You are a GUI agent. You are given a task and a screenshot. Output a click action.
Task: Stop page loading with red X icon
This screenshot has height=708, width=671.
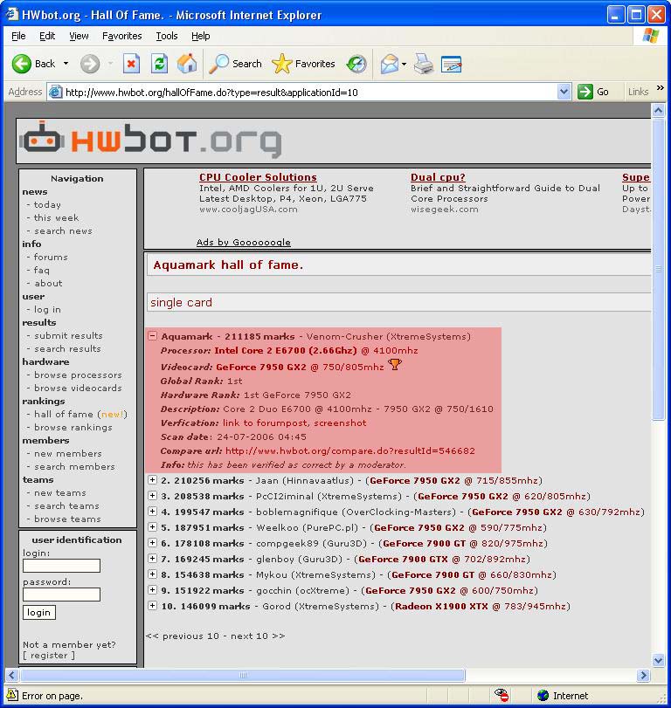click(131, 64)
